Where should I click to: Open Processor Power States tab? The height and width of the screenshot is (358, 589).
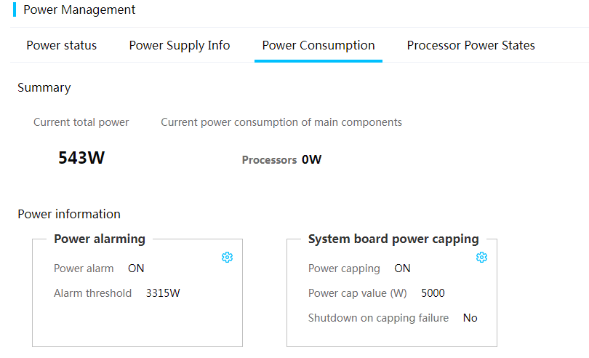tap(470, 46)
